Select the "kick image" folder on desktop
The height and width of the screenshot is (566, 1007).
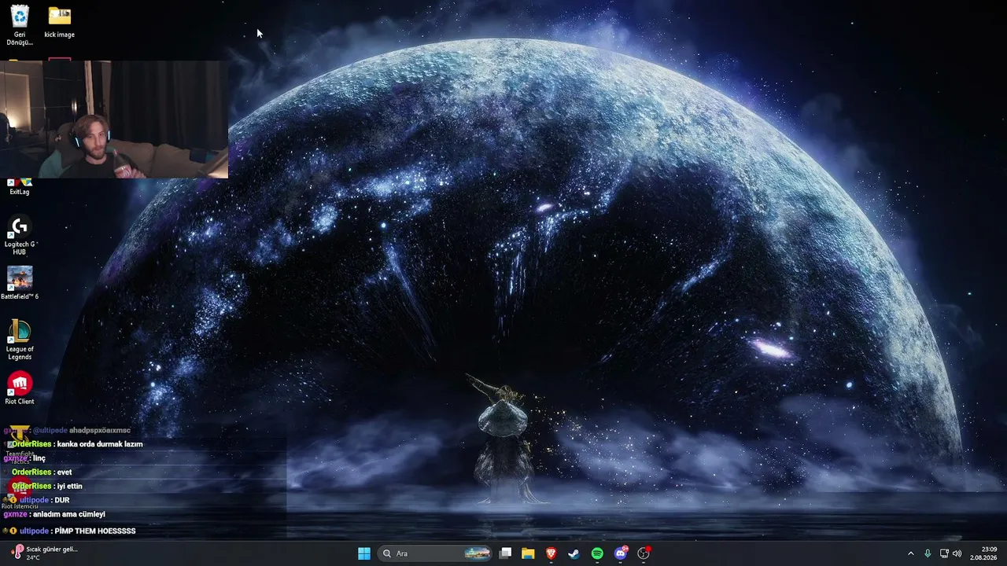[x=60, y=22]
